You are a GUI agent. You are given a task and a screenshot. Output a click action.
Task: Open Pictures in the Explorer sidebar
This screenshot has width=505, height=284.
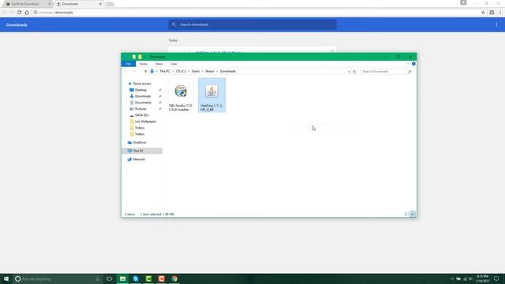[140, 109]
